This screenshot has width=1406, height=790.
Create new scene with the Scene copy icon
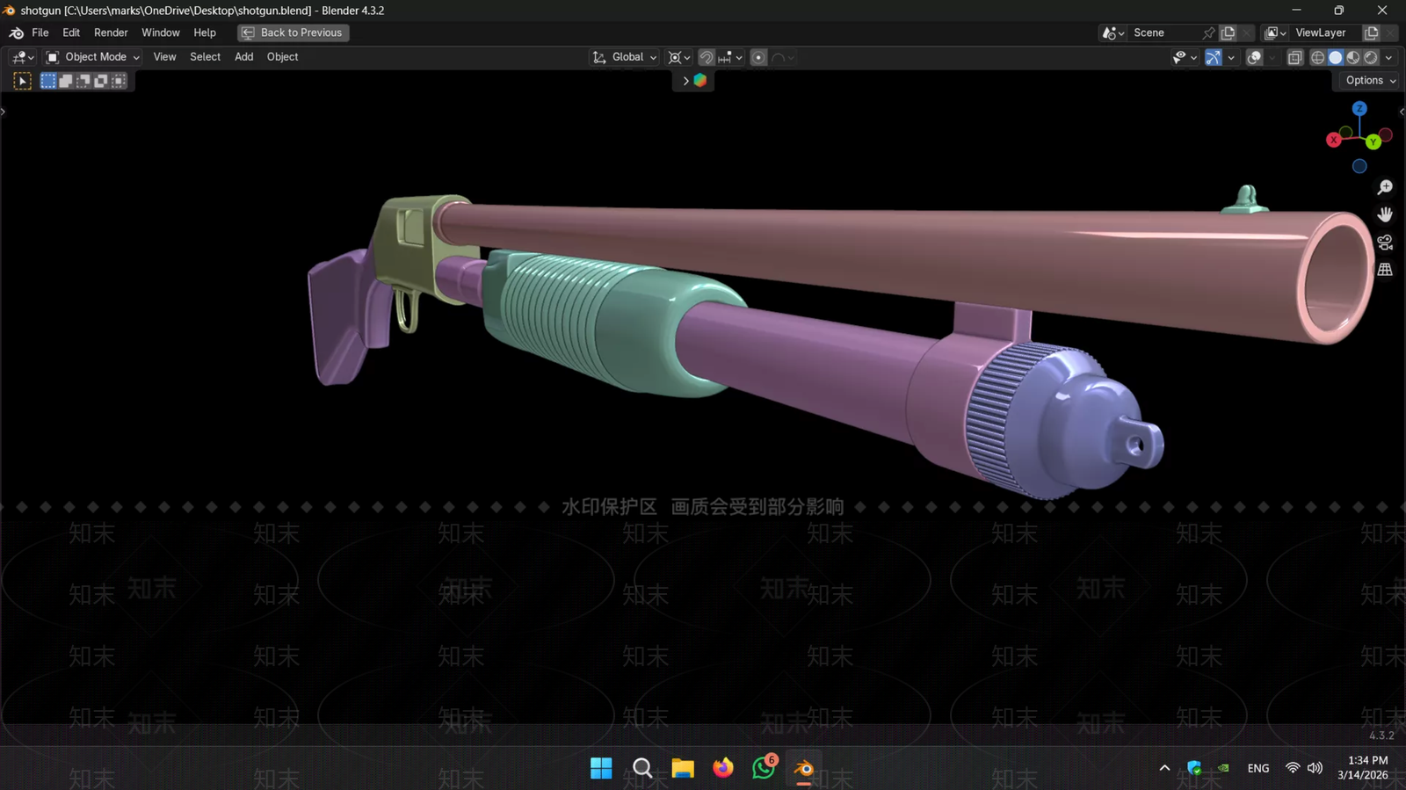(1228, 33)
